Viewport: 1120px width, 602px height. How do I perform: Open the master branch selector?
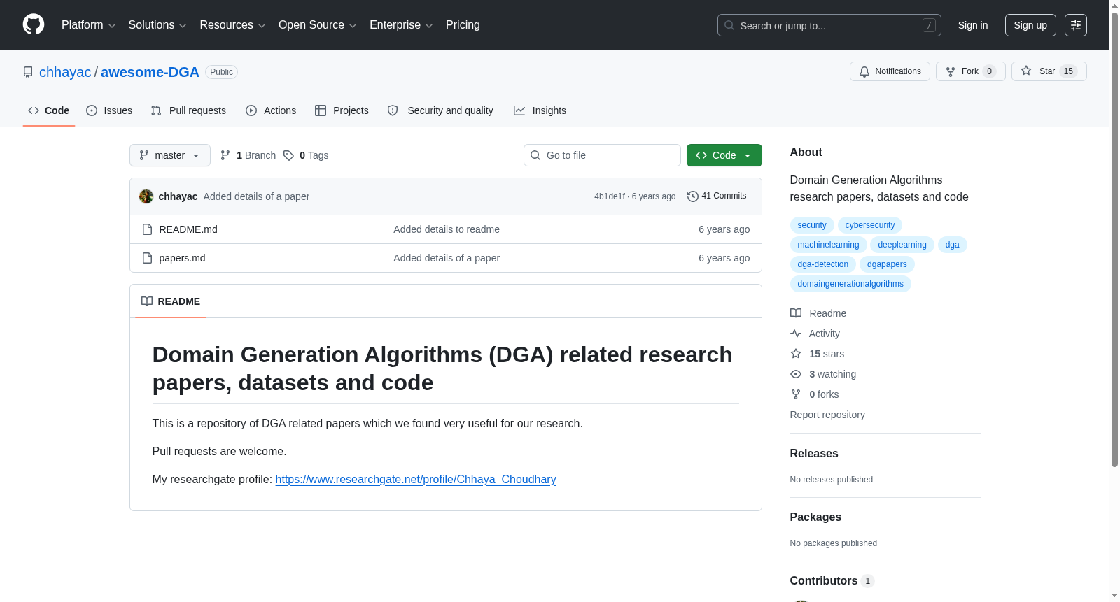click(x=170, y=155)
